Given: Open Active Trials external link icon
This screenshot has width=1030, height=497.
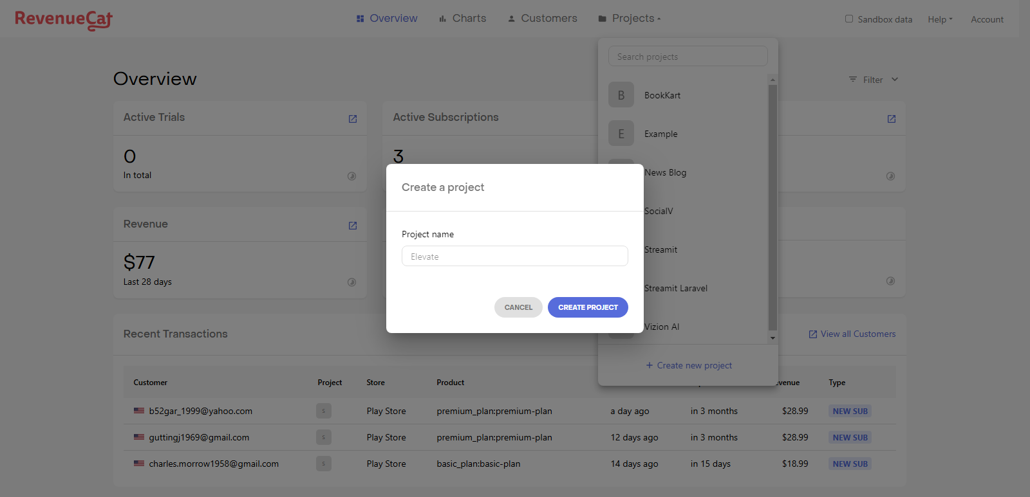Looking at the screenshot, I should (x=353, y=119).
